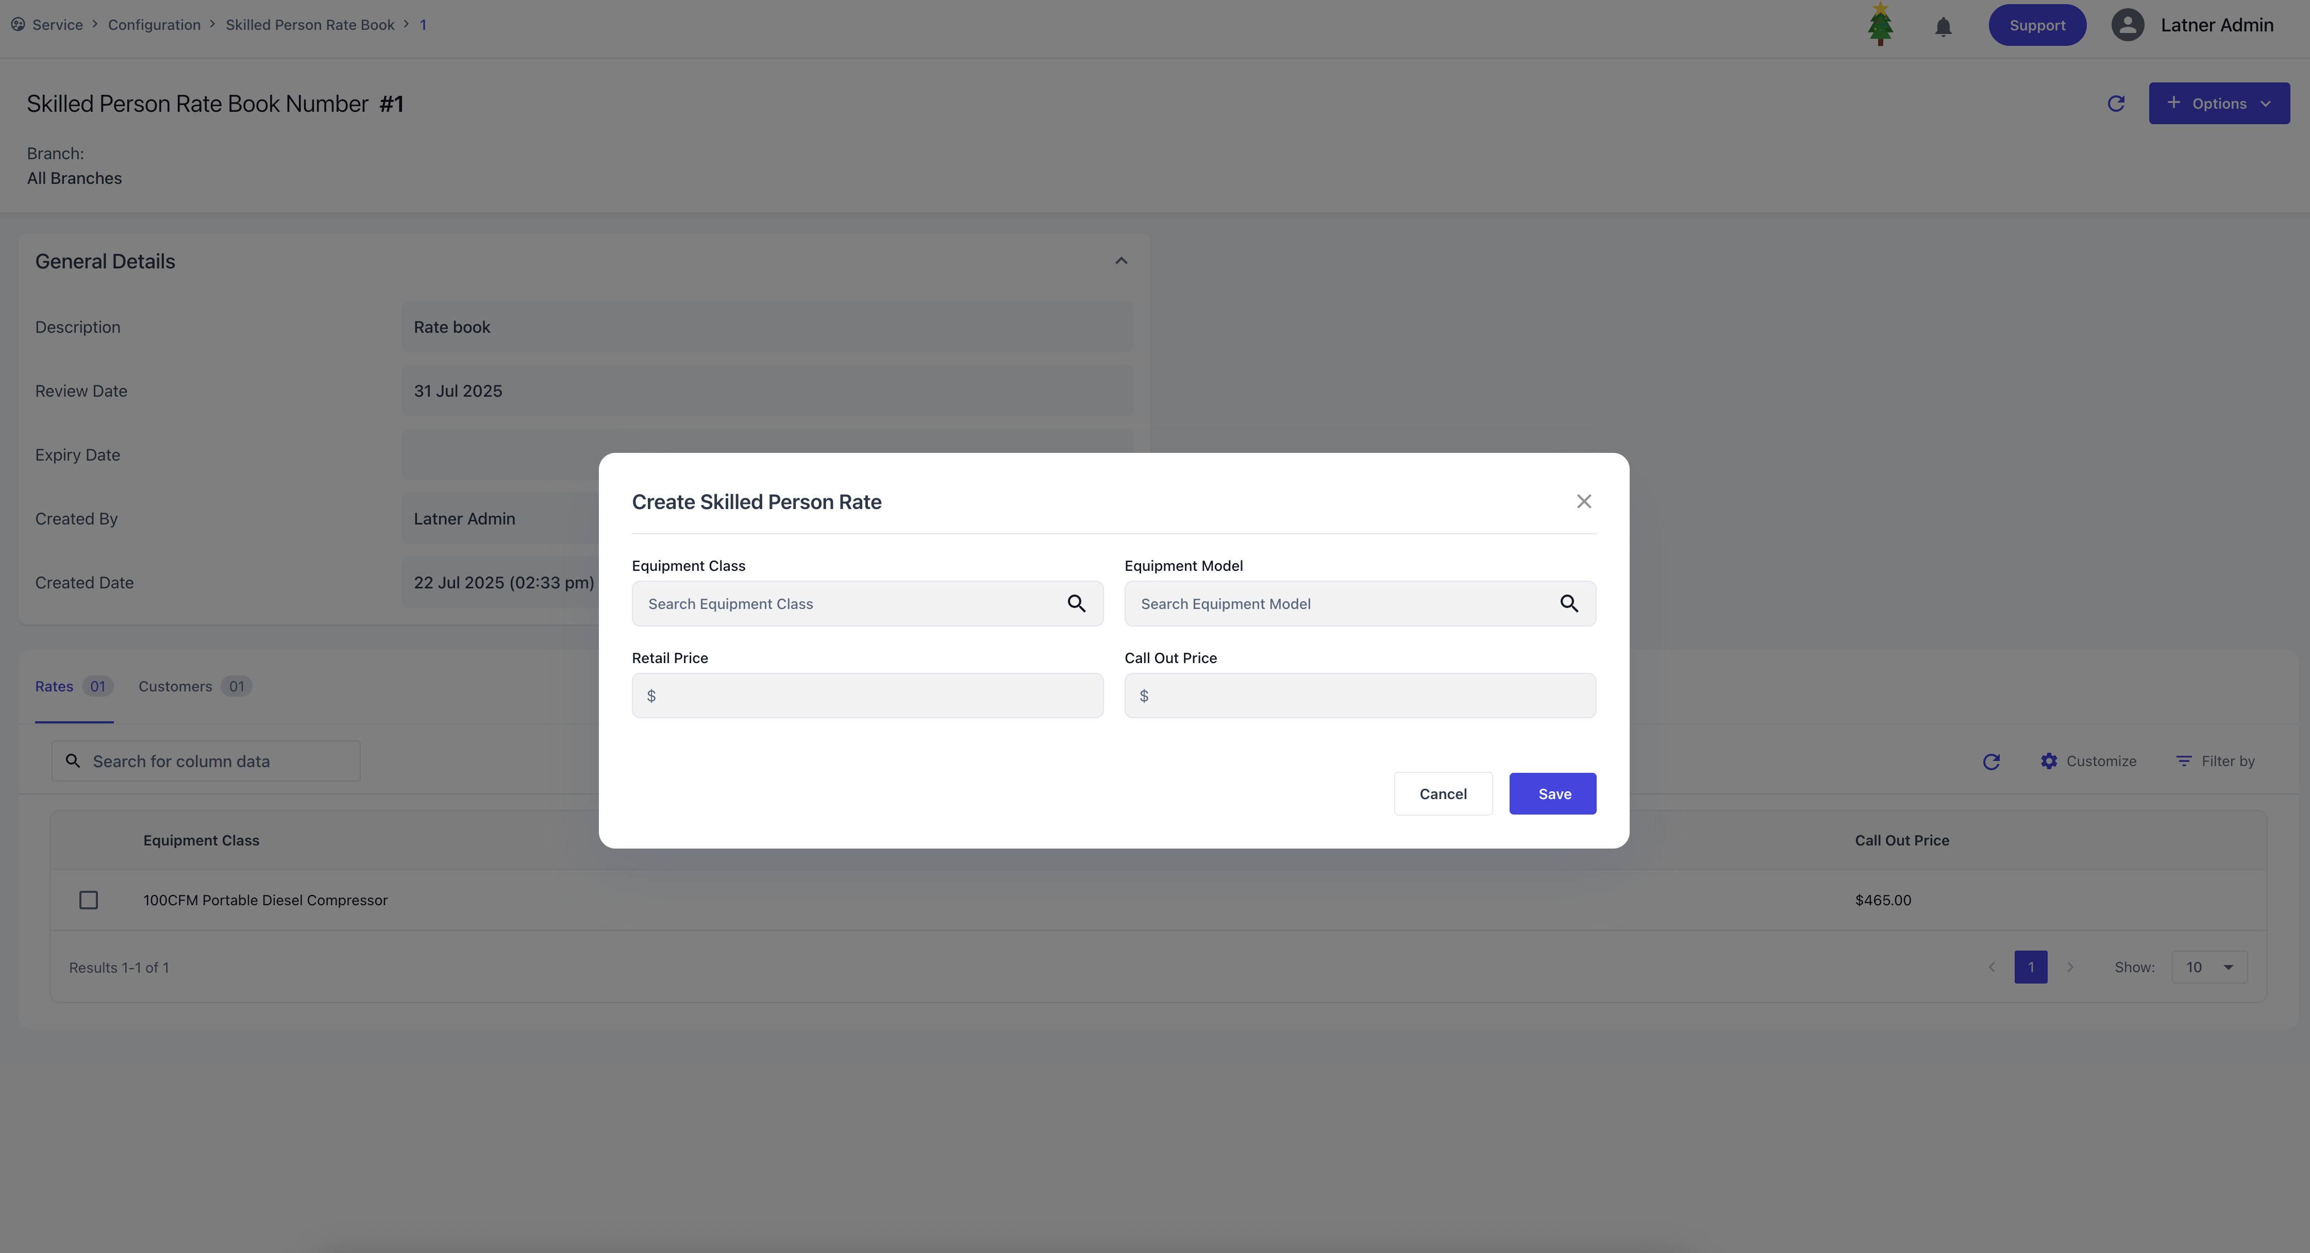Viewport: 2310px width, 1253px height.
Task: Click the Cancel button in the dialog
Action: click(x=1442, y=793)
